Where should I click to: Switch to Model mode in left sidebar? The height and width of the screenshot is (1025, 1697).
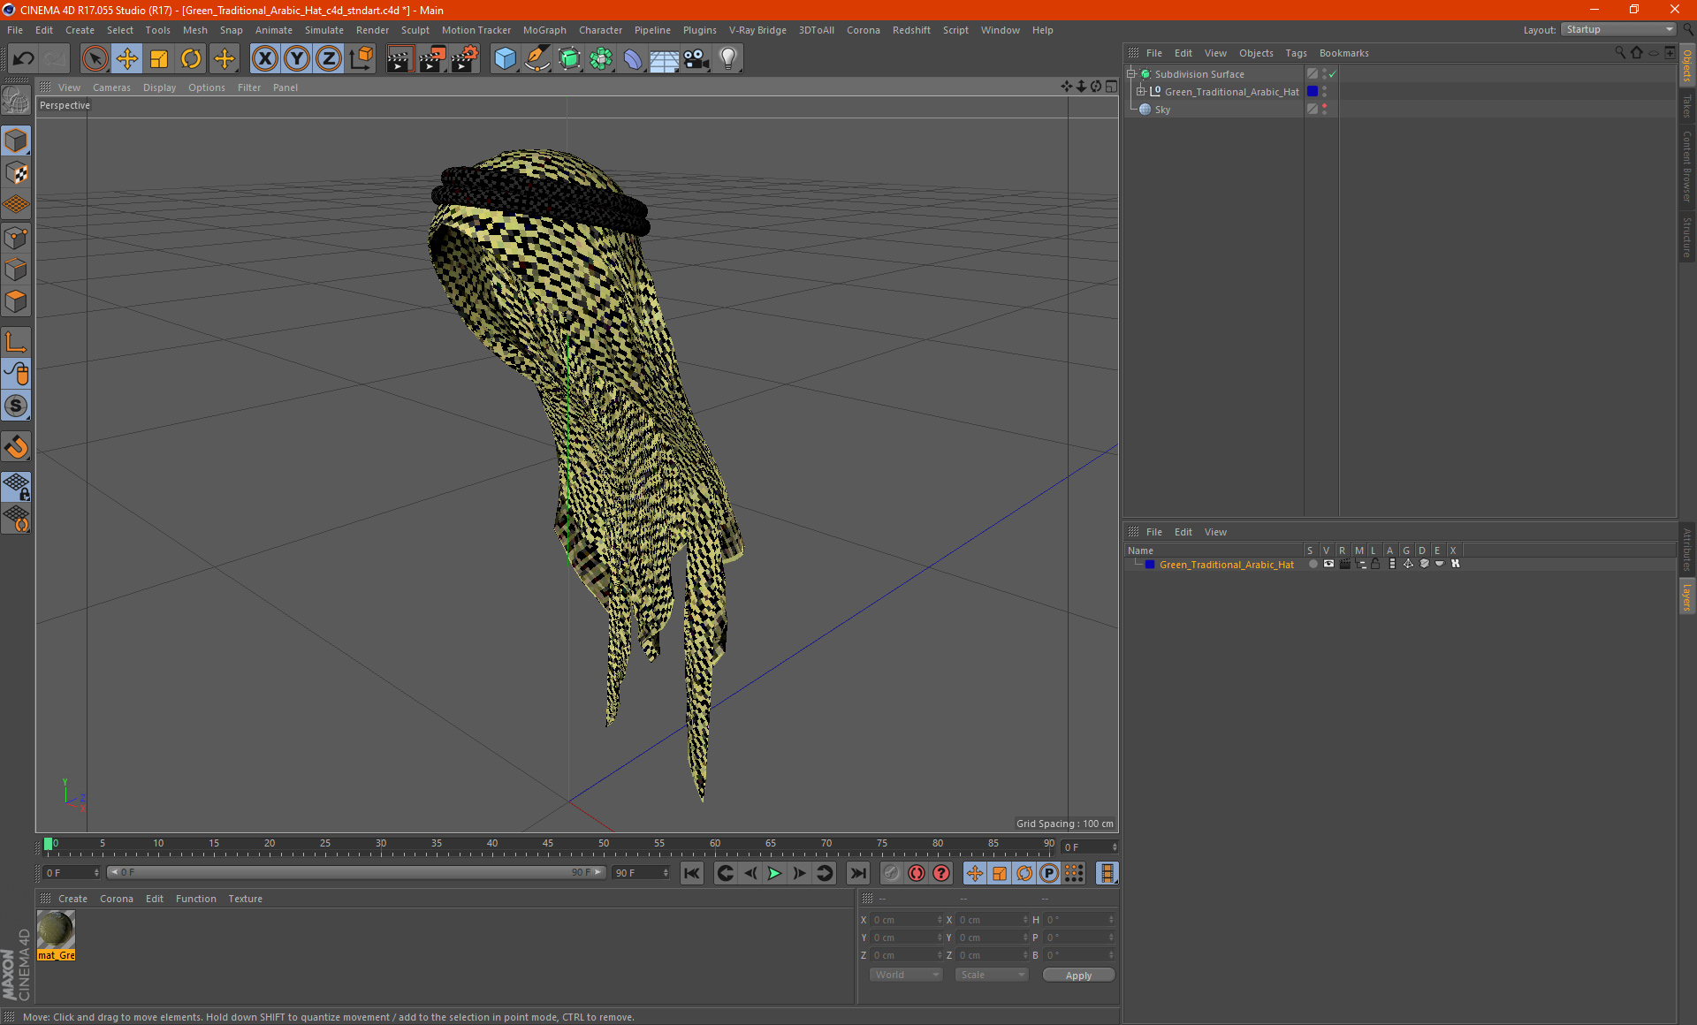click(x=17, y=140)
